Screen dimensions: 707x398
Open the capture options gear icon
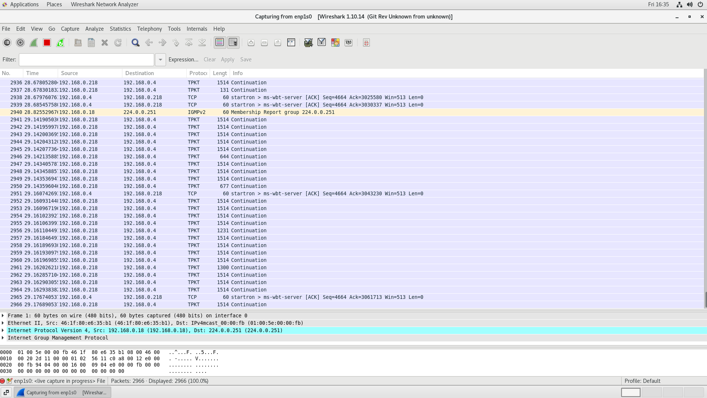[x=20, y=43]
